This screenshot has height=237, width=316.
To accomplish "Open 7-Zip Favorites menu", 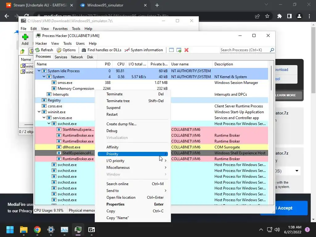I will pos(60,29).
